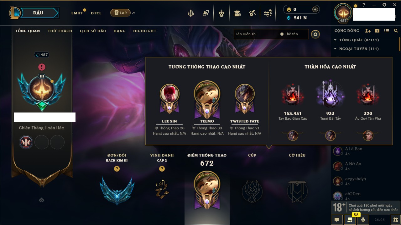Click the plus button to buy RP
401x225 pixels.
click(315, 10)
